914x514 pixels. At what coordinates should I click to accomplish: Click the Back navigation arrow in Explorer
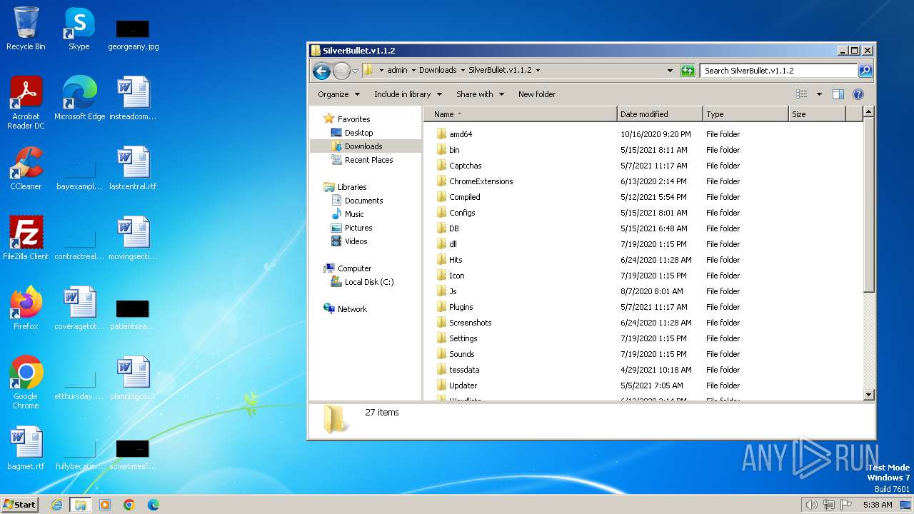(x=321, y=71)
